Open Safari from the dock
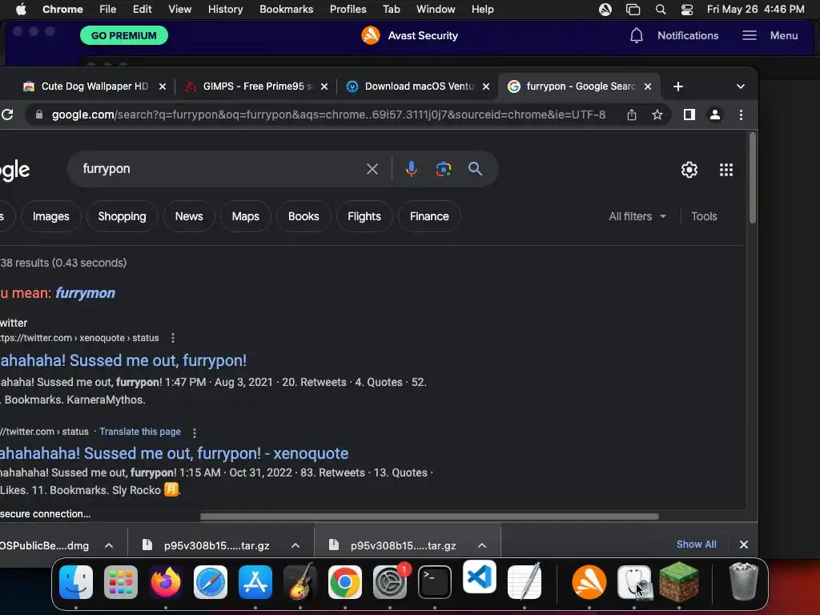This screenshot has width=820, height=615. click(211, 581)
